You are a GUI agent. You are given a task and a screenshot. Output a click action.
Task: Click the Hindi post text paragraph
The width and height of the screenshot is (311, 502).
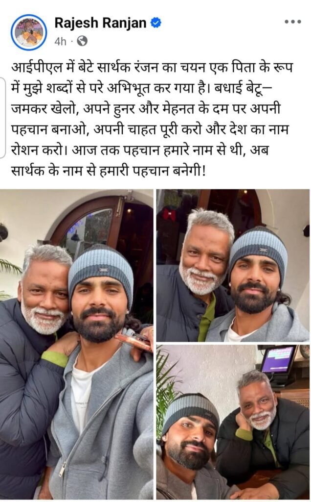click(152, 119)
